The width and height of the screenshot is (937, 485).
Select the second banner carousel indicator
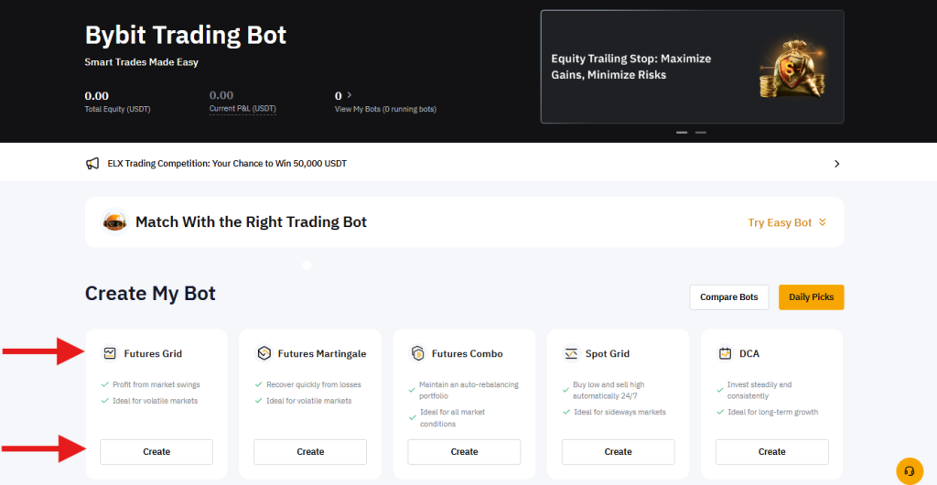tap(700, 132)
